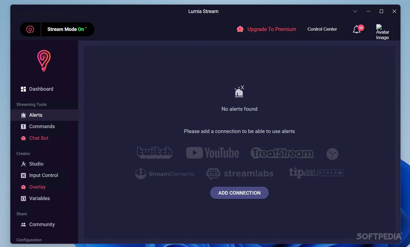Click the Streamlabs logo
This screenshot has height=247, width=410.
[x=240, y=174]
